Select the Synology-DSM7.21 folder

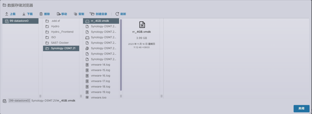pos(61,48)
